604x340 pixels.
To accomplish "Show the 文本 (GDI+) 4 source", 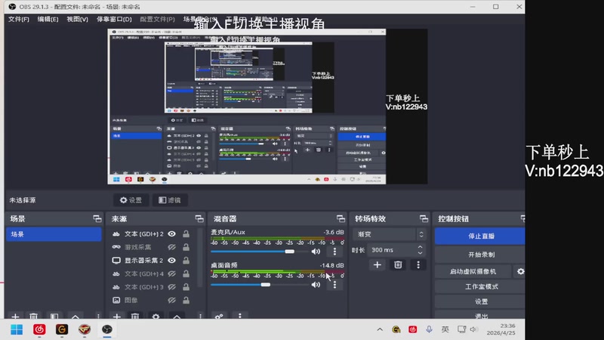I will point(172,274).
